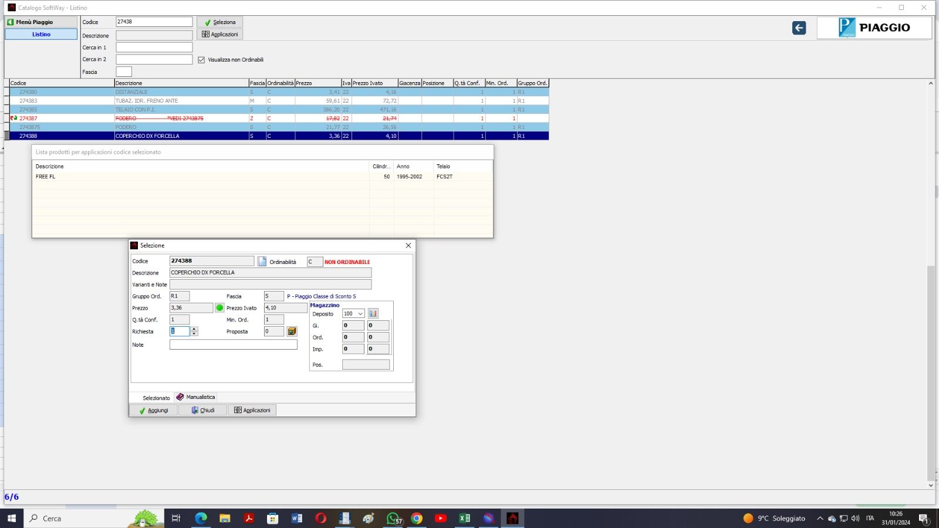The height and width of the screenshot is (528, 939).
Task: Click the green circle next to Prezzo
Action: pos(220,308)
